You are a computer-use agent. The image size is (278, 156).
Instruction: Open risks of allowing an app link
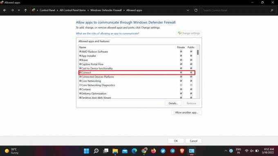[x=108, y=33]
